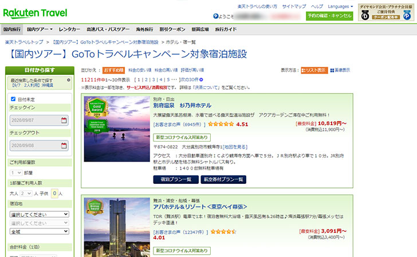The width and height of the screenshot is (417, 257).
Task: Click the Suginoi Hotel star rating
Action: point(221,124)
